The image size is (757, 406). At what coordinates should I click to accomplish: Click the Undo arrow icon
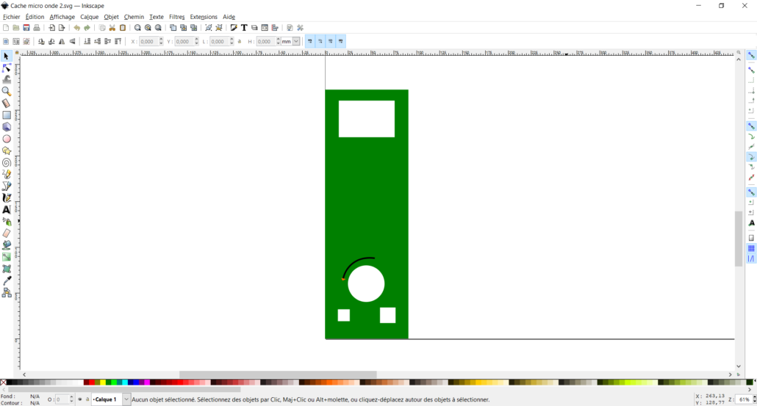click(76, 28)
